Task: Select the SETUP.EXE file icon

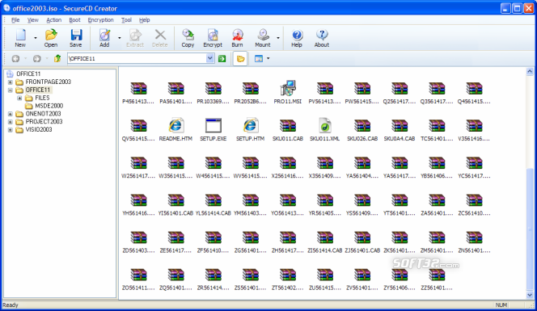Action: [x=213, y=129]
